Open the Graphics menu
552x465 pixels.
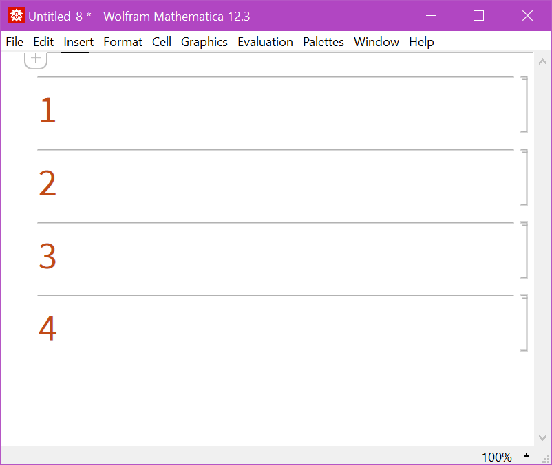pos(204,42)
